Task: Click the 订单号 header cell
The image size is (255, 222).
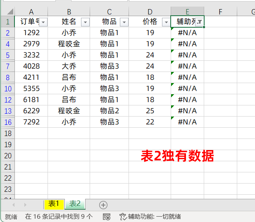Action: pos(31,21)
